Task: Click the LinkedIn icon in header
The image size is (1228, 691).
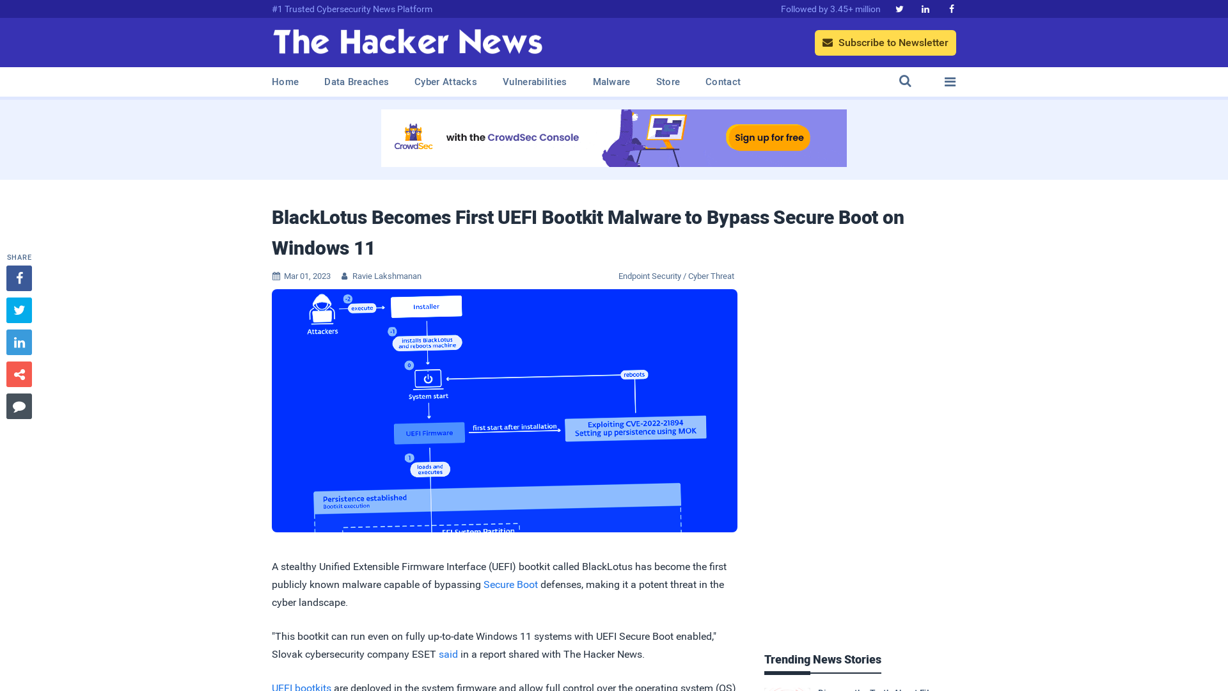Action: [924, 8]
